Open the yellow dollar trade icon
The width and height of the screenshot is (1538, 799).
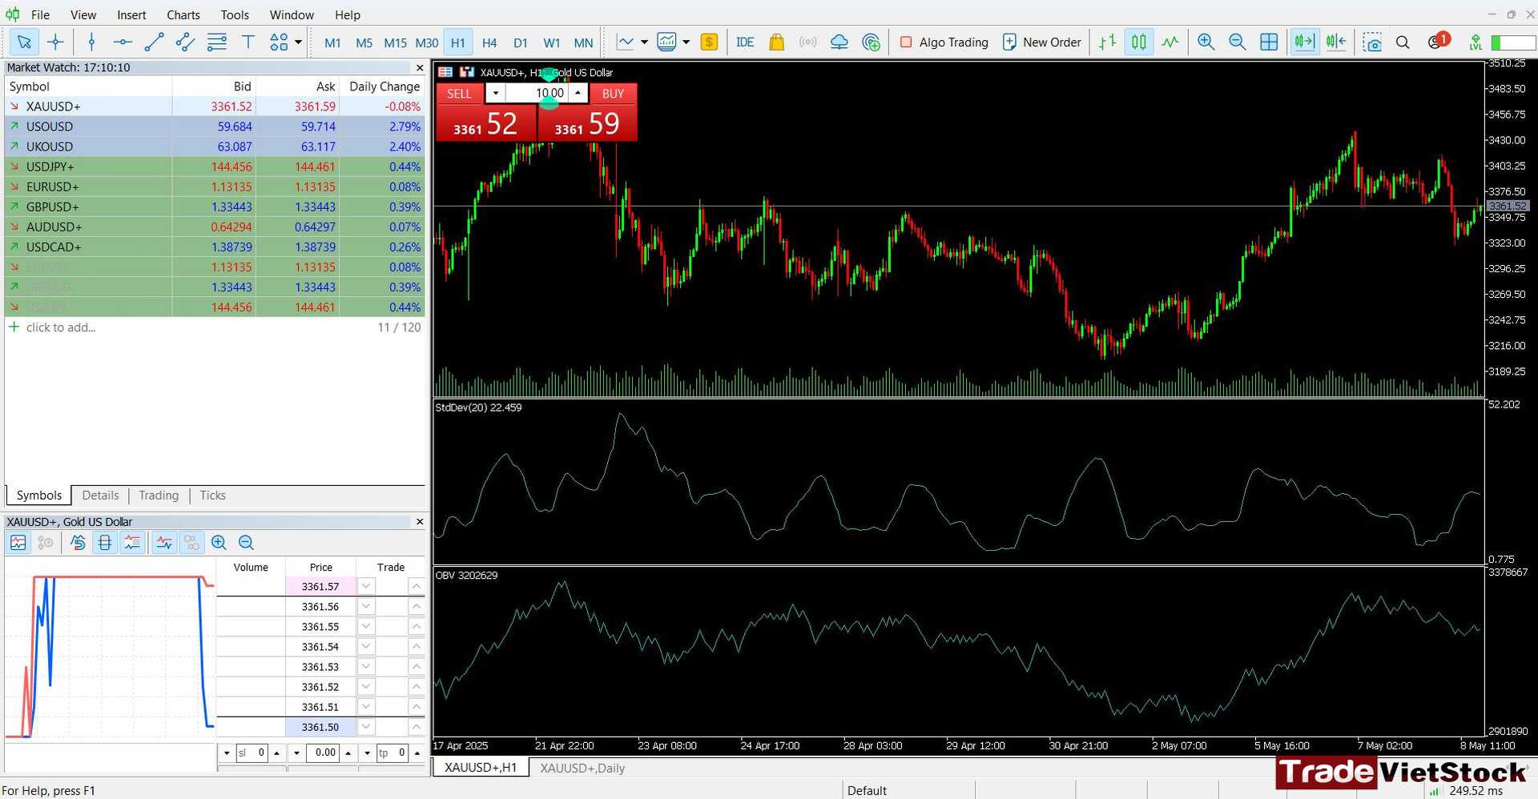(x=709, y=42)
